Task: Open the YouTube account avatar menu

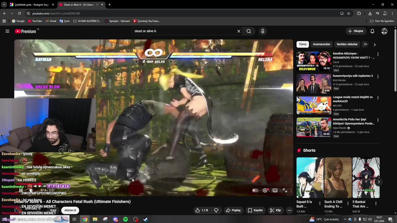Action: (384, 31)
